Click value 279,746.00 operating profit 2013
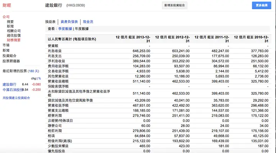The width and height of the screenshot is (276, 153). tap(141, 116)
